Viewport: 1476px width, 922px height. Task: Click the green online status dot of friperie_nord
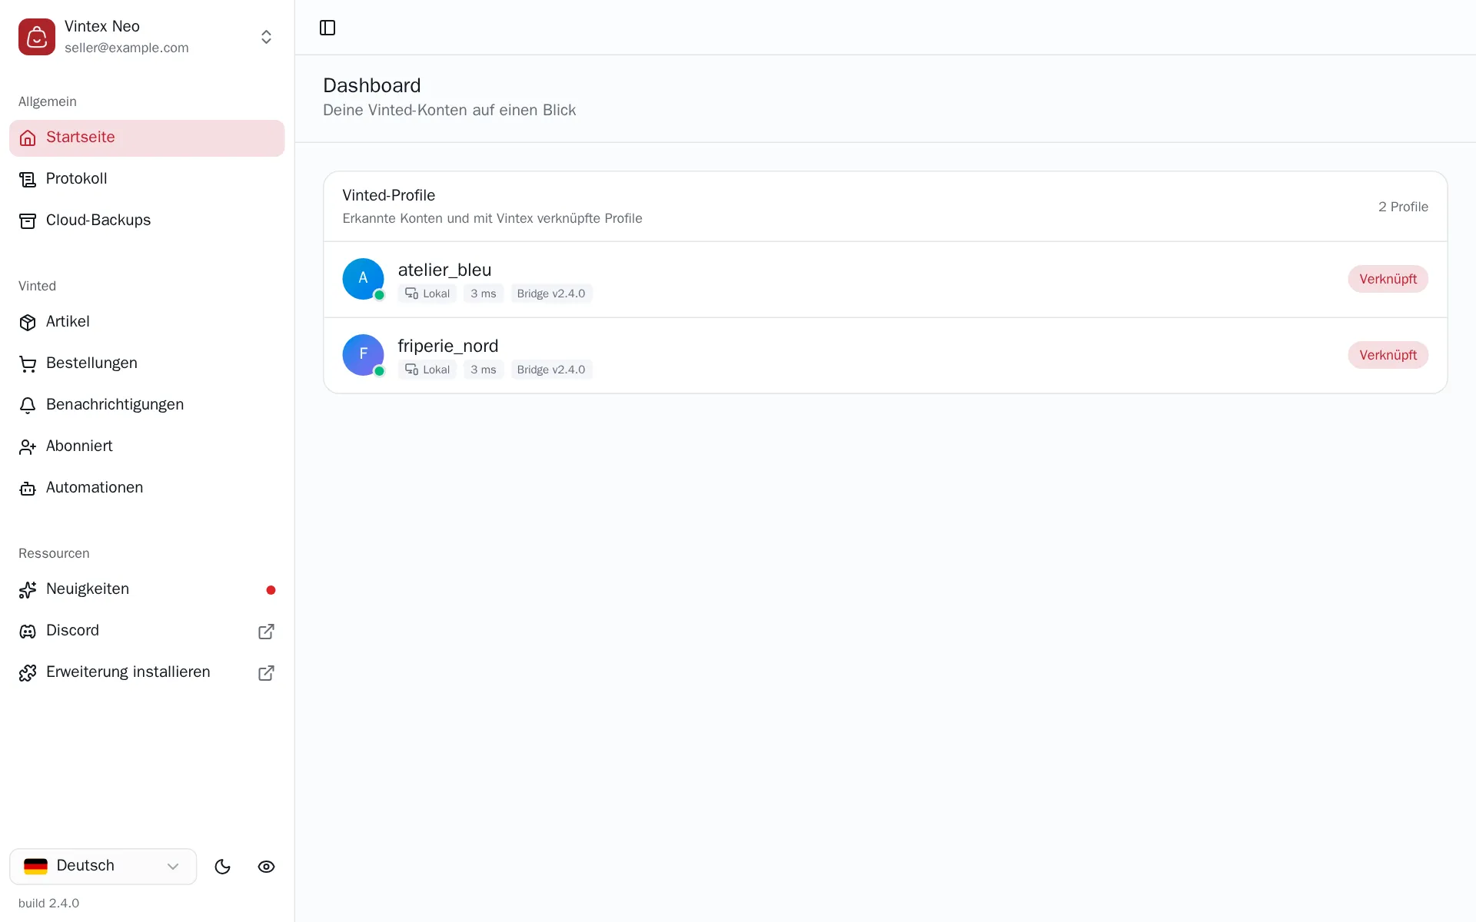(379, 371)
